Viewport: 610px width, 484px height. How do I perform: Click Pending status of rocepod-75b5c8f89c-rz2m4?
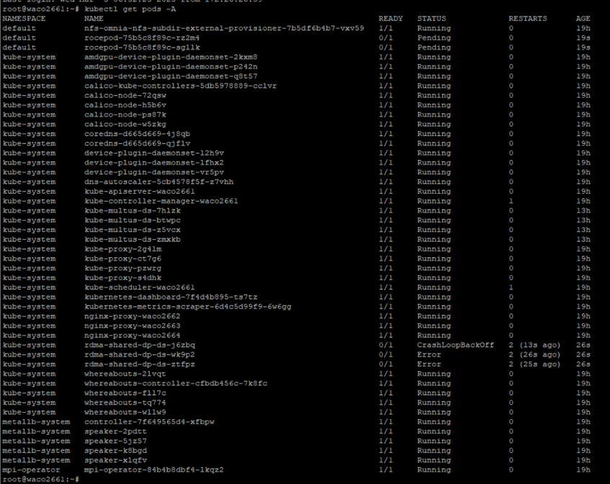(434, 37)
